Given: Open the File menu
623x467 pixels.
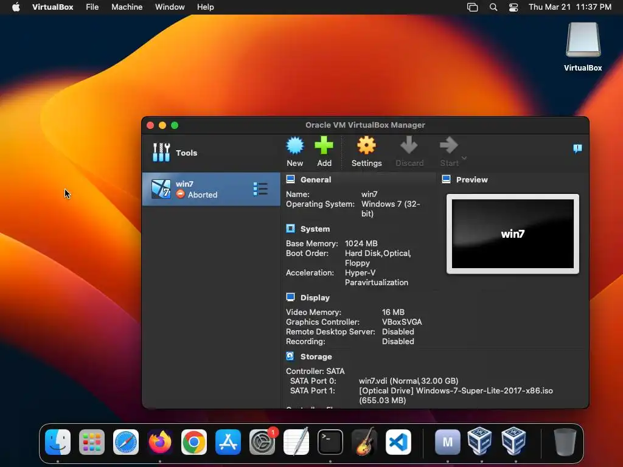Looking at the screenshot, I should pos(92,7).
